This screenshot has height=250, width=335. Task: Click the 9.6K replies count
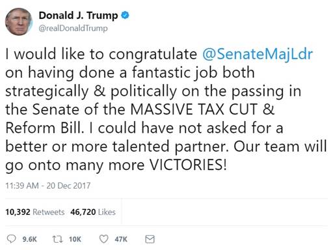pyautogui.click(x=30, y=239)
